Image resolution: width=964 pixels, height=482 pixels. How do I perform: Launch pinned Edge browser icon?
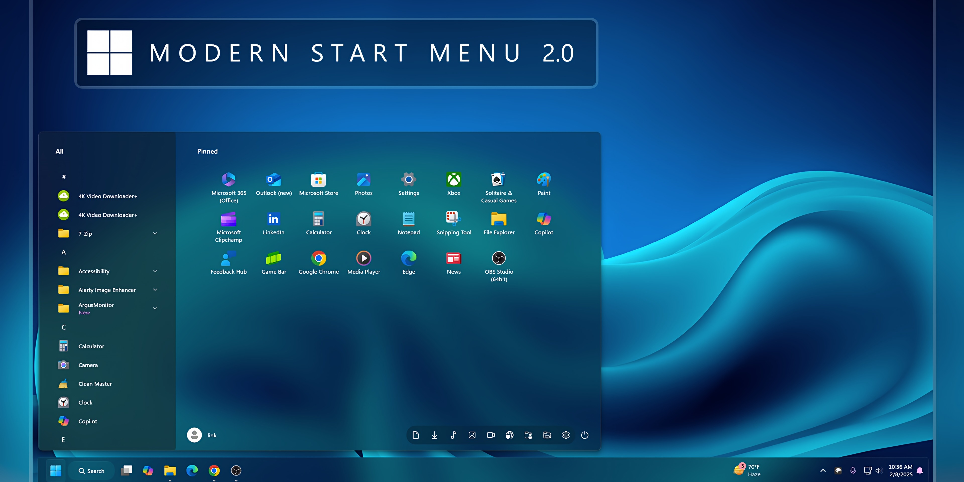point(409,263)
